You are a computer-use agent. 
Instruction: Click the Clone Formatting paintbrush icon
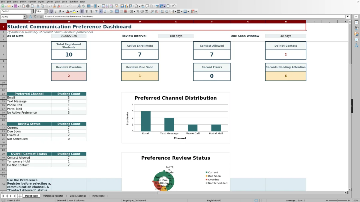[x=55, y=6]
